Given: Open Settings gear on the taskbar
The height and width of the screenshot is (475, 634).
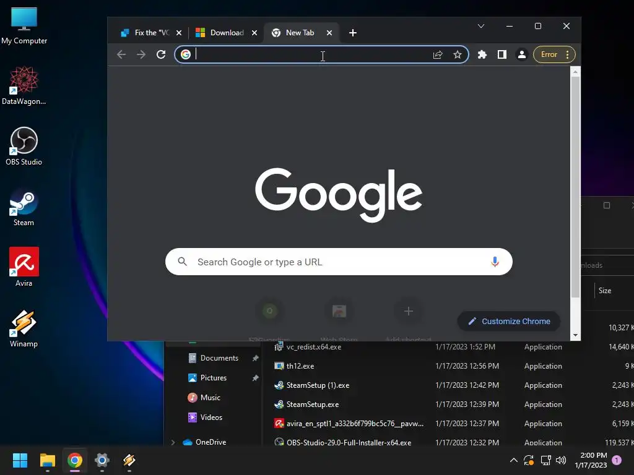Looking at the screenshot, I should pos(102,460).
